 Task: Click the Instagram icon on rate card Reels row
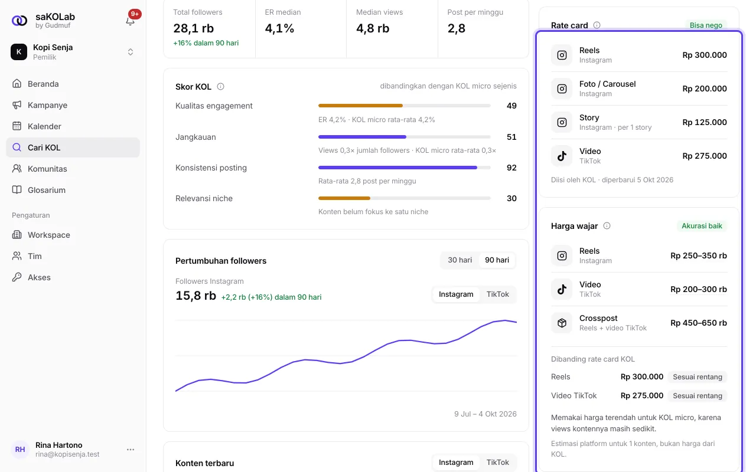tap(562, 55)
